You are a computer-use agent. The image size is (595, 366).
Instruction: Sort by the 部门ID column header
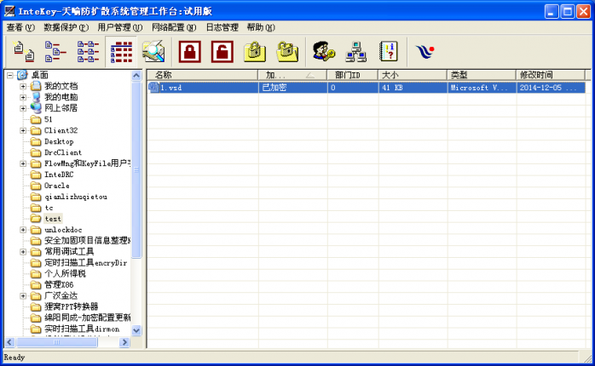click(353, 75)
